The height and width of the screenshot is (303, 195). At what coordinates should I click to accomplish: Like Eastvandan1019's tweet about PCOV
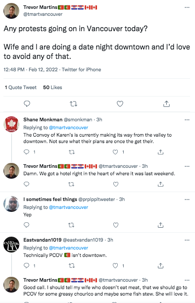click(x=115, y=266)
